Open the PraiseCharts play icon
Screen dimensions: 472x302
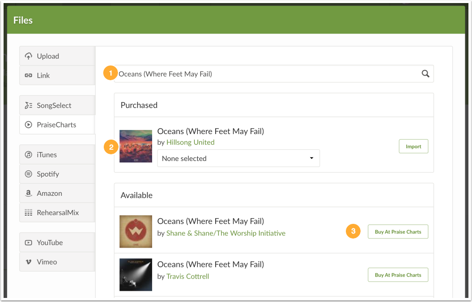(28, 124)
